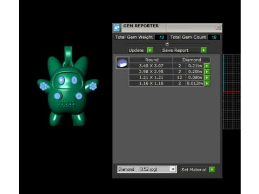Click the green robot pendant model
Image resolution: width=259 pixels, height=194 pixels.
pos(67,86)
